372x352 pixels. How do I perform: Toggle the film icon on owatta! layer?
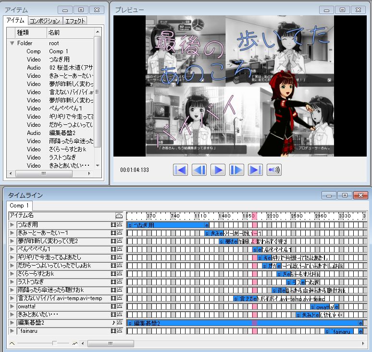pyautogui.click(x=113, y=306)
